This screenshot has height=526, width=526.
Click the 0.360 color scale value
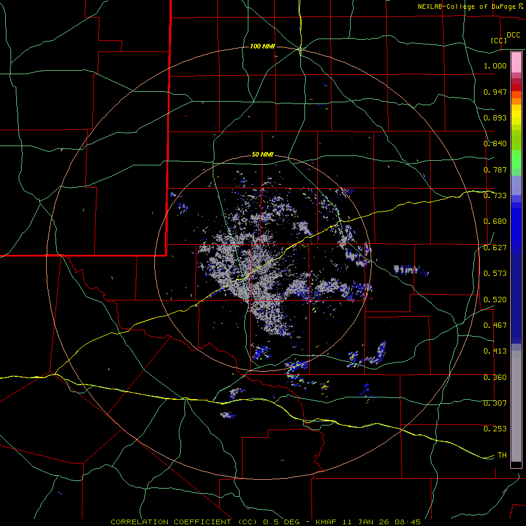[495, 378]
